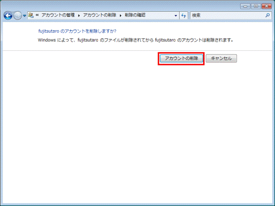Viewport: 275px width, 206px height.
Task: Minimize the window
Action: coord(245,6)
